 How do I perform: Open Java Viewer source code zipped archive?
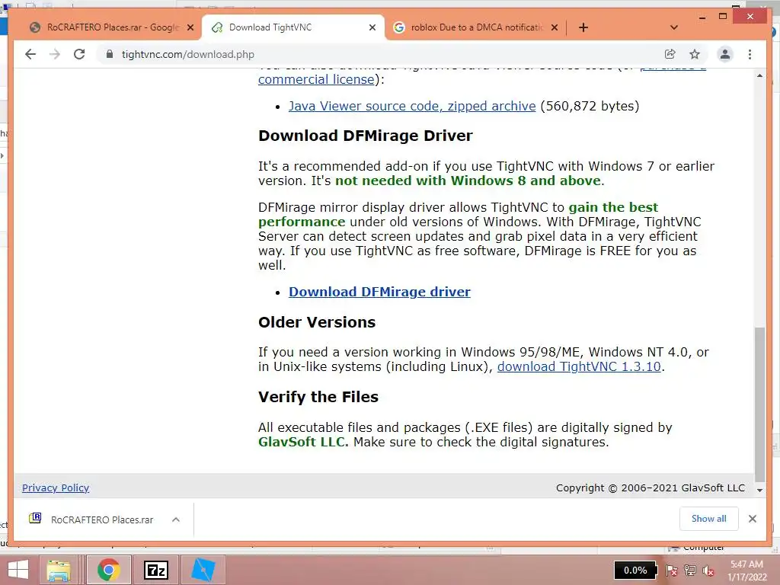point(412,106)
